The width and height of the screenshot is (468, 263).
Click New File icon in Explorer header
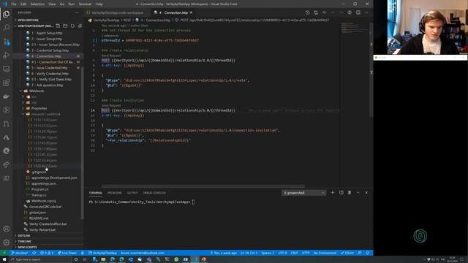(x=58, y=26)
